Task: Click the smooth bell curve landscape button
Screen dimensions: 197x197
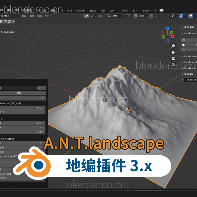Action: point(189,49)
